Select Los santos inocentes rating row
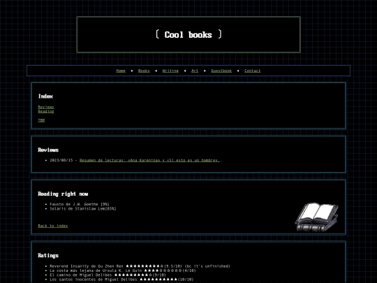Image resolution: width=377 pixels, height=283 pixels. click(x=121, y=280)
